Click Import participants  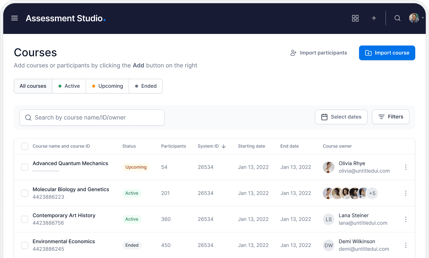click(x=319, y=53)
